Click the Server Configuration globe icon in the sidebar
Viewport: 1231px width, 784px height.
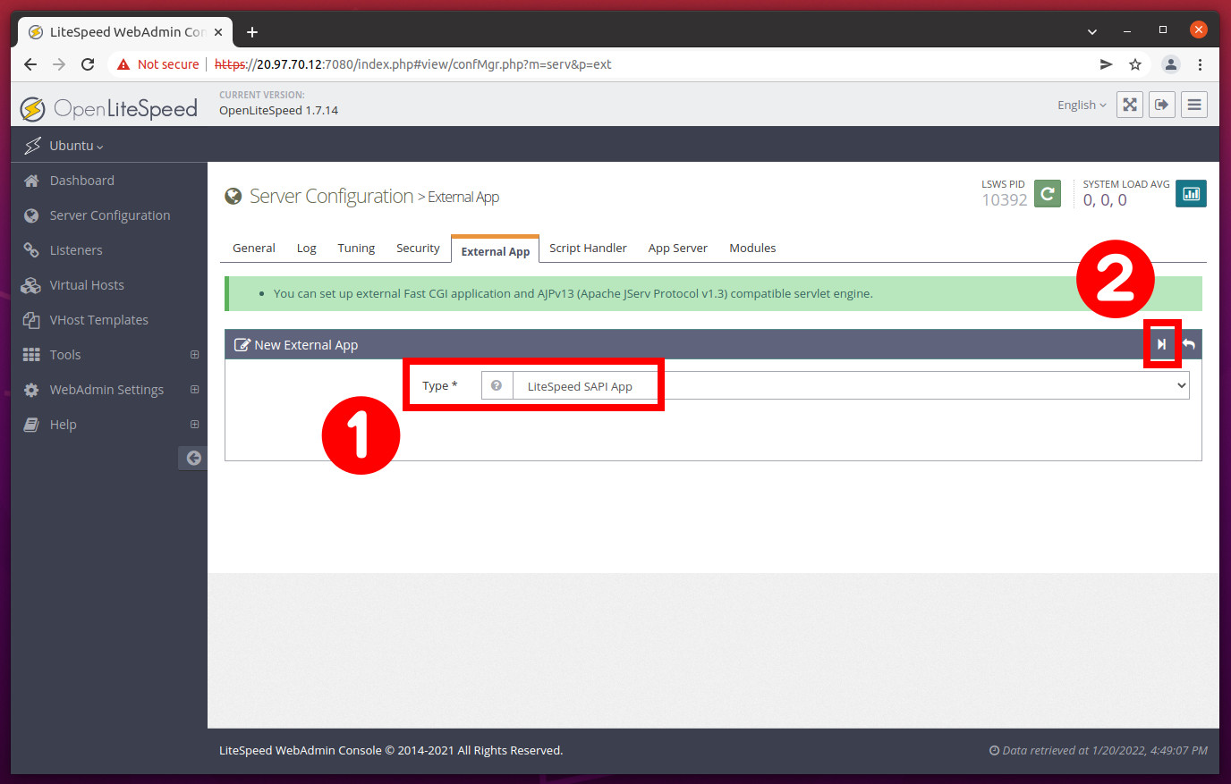31,215
